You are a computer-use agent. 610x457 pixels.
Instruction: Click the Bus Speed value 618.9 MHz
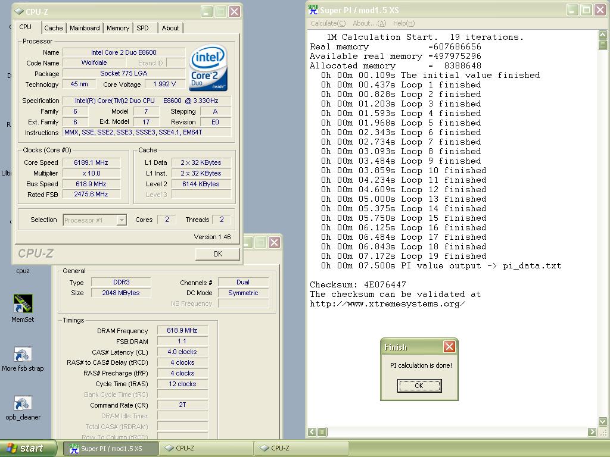point(91,184)
